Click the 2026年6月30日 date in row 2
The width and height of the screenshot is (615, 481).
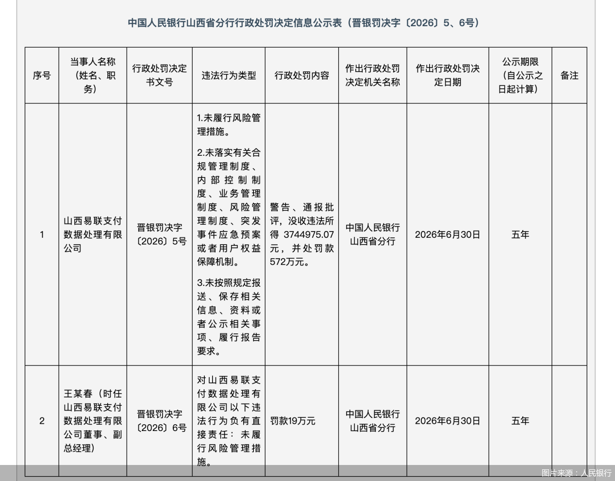448,421
